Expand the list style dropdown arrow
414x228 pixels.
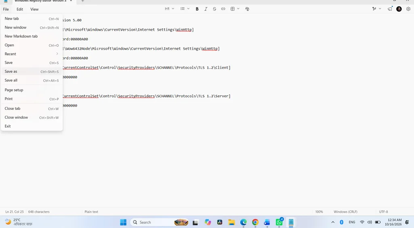click(188, 9)
